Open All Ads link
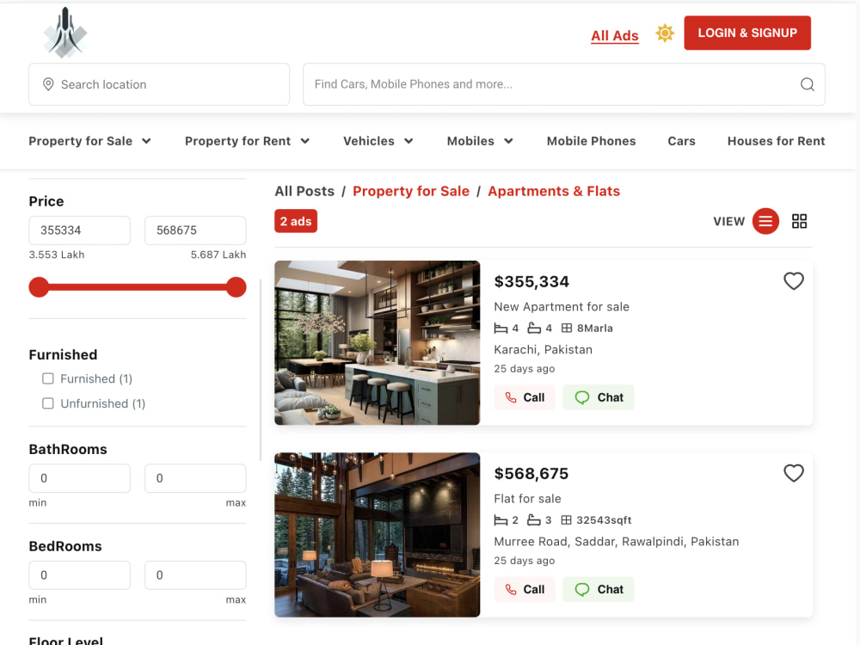The height and width of the screenshot is (645, 860). point(615,35)
